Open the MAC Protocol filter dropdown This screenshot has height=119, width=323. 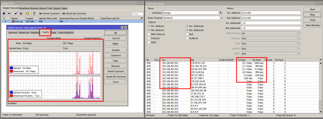299,33
